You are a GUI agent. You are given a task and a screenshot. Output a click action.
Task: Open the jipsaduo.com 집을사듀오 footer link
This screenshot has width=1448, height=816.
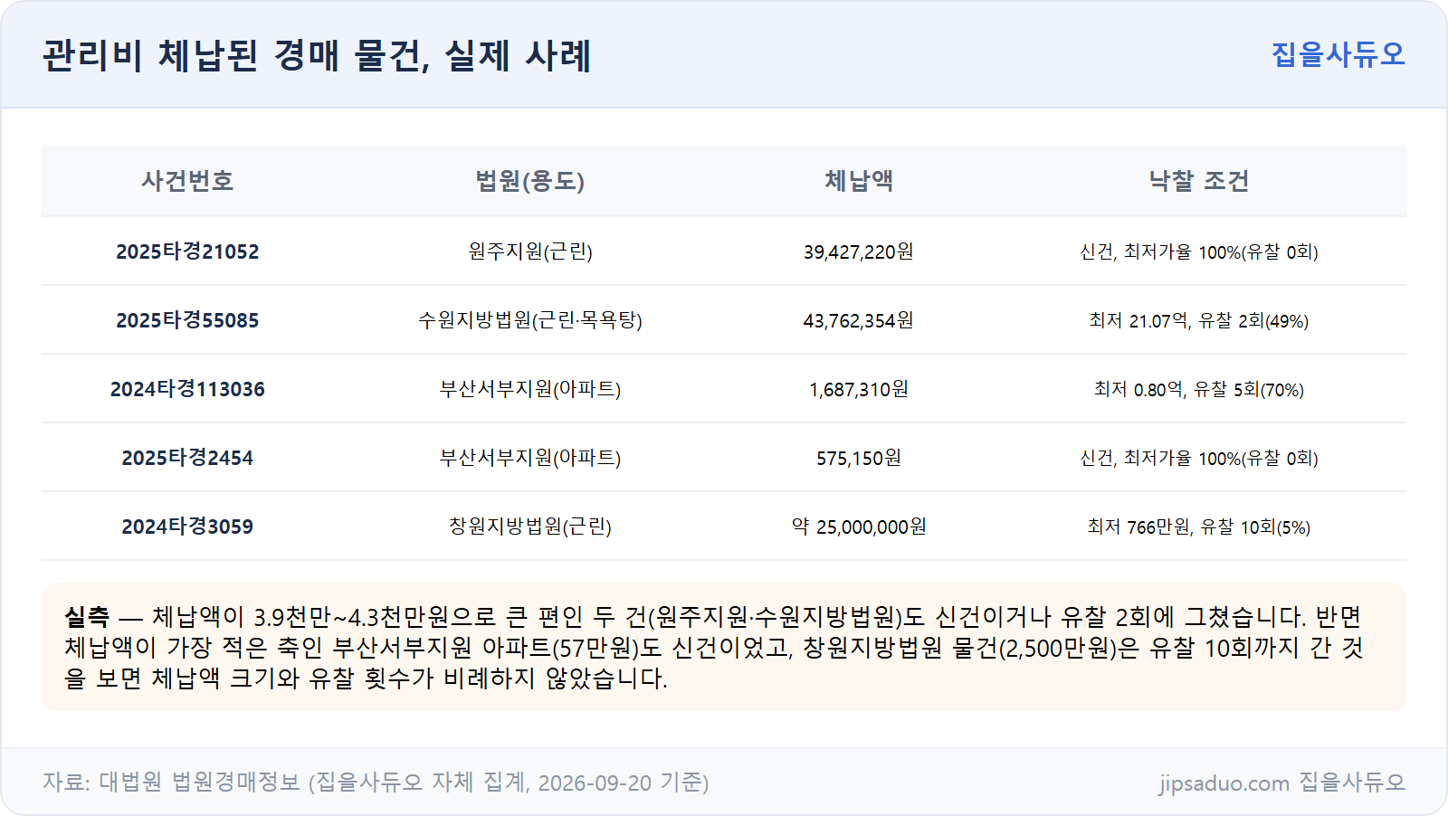(x=1282, y=783)
